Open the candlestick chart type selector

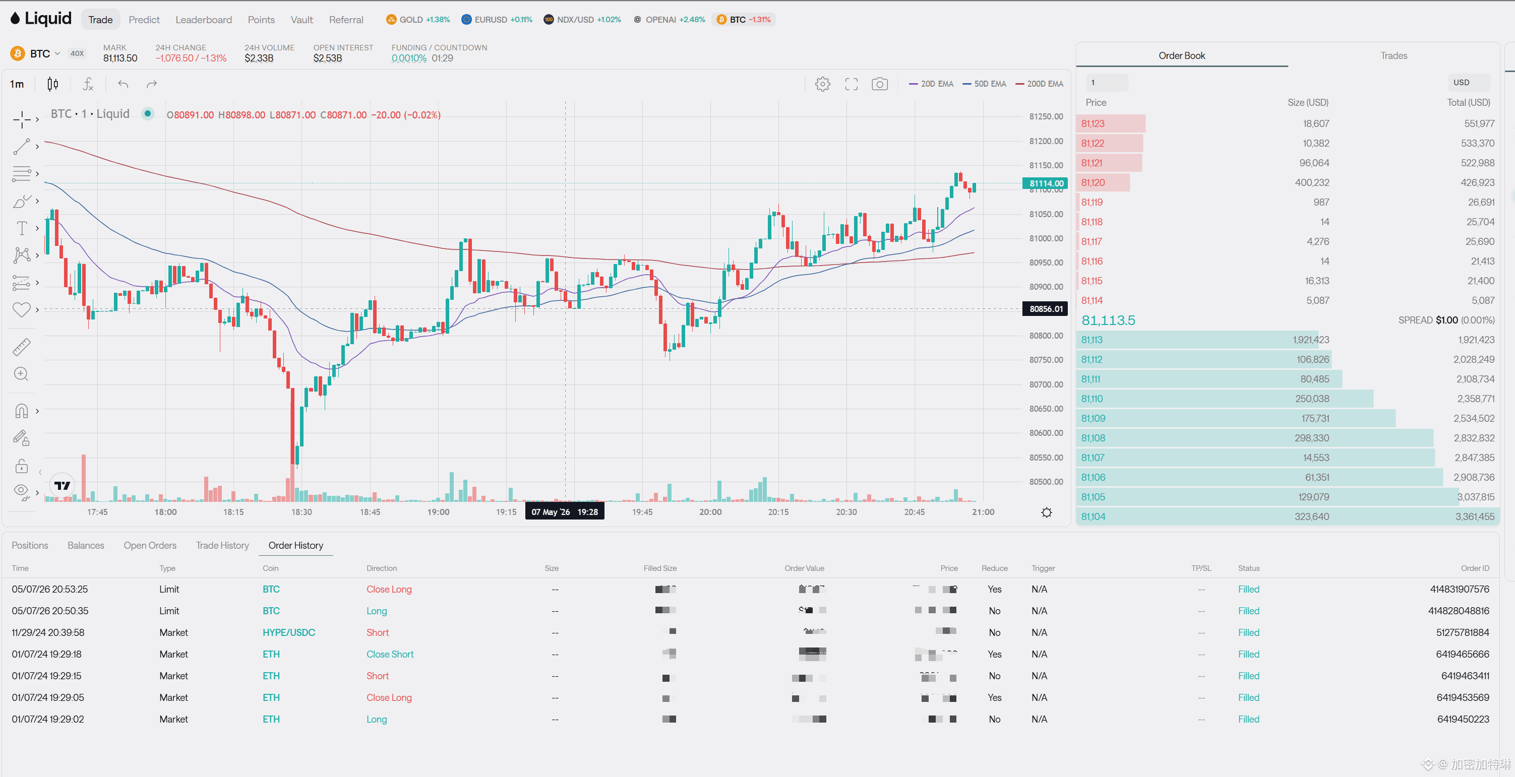coord(53,84)
